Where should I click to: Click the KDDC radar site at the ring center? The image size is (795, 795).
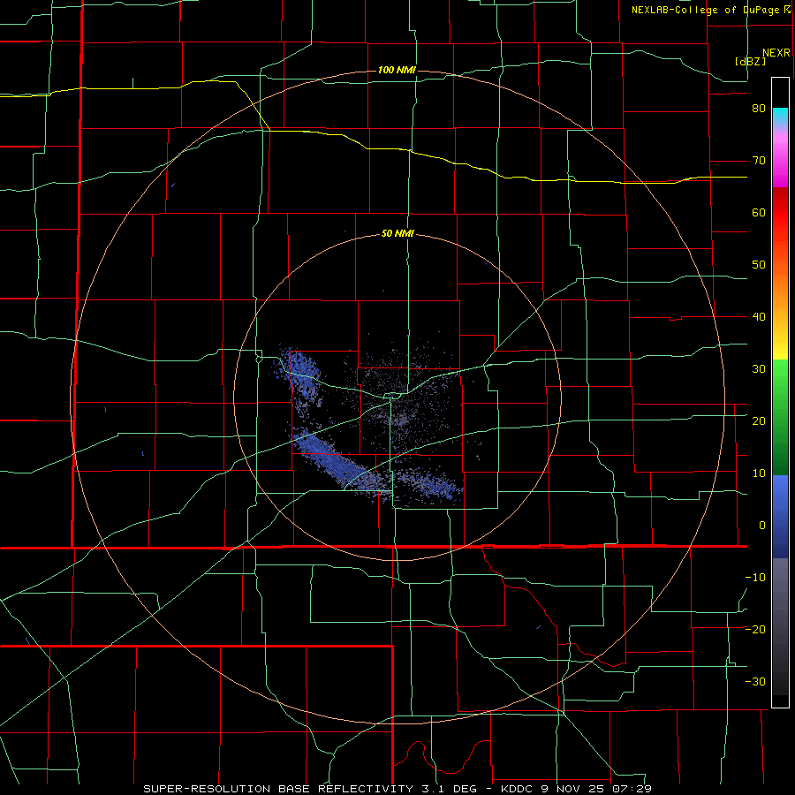pos(397,397)
